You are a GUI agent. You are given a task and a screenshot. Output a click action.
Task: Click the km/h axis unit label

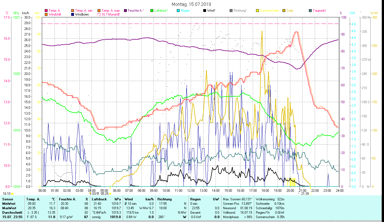[25, 13]
